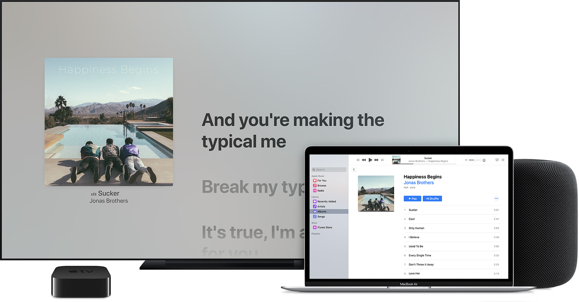
Task: Click the blue Play button
Action: pos(412,198)
